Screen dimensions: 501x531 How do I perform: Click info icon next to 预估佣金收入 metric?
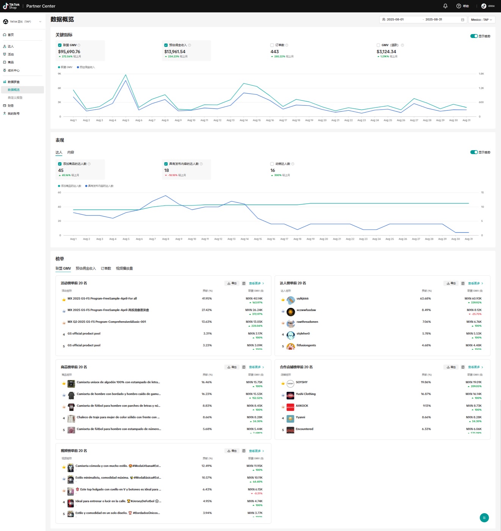pyautogui.click(x=190, y=45)
